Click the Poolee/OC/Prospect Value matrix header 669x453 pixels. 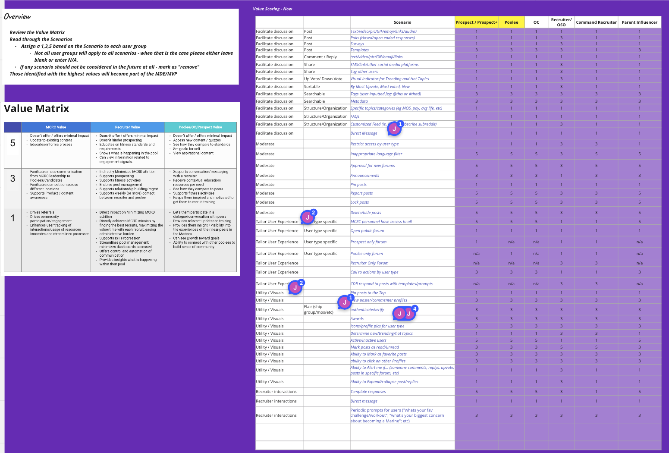pos(201,127)
